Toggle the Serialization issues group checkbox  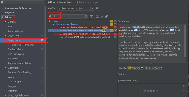(115, 24)
